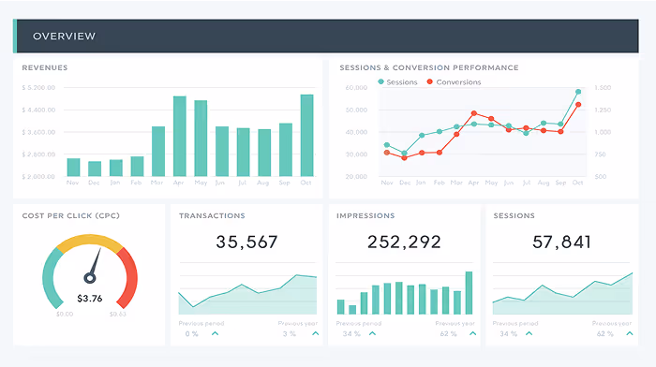Screen dimensions: 656x367
Task: Select the Sep bar in Revenues chart
Action: [x=286, y=150]
